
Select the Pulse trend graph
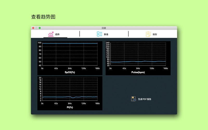[x=138, y=58]
